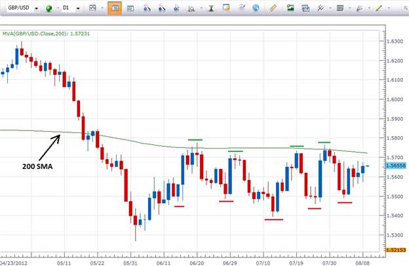Expand the trend line dropdown arrow
The image size is (409, 266).
coord(389,8)
